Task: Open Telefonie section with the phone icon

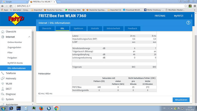Action: tap(11, 73)
